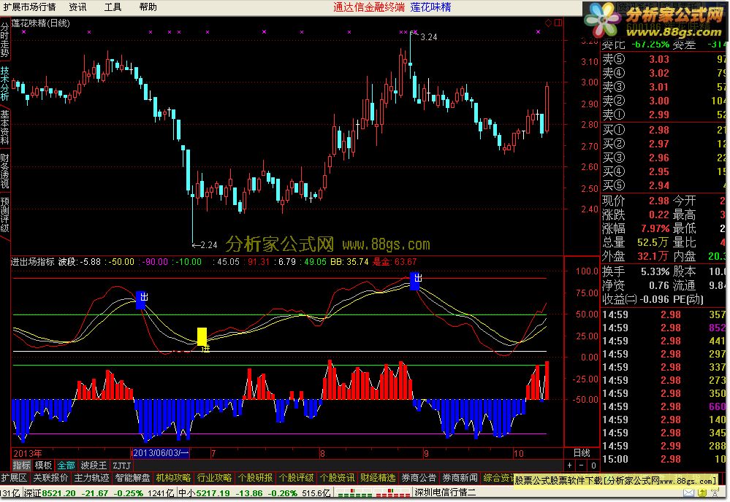Open 财经精选 info link
Viewport: 730px width, 502px height.
pos(378,478)
